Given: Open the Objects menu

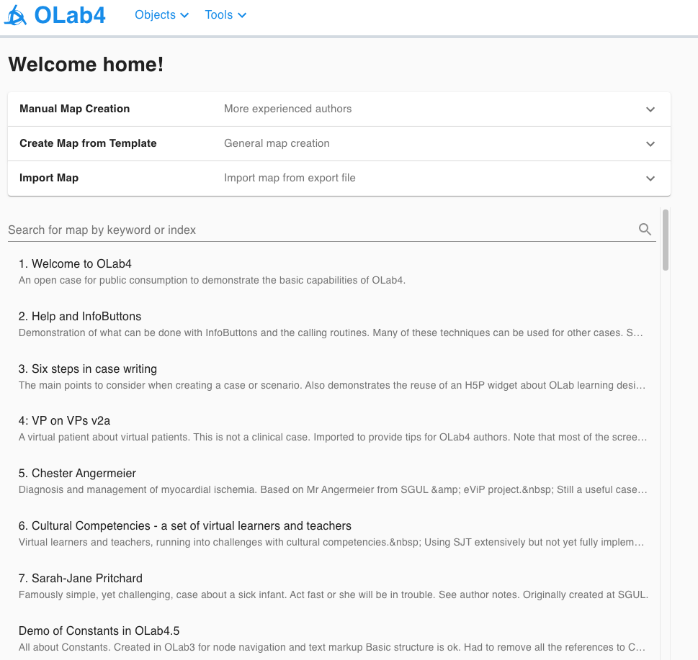Looking at the screenshot, I should coord(161,14).
